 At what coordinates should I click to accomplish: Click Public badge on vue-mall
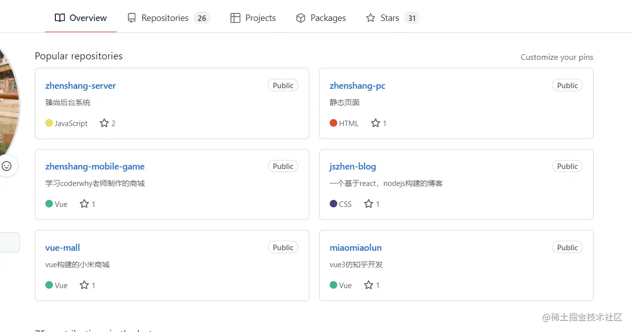point(283,247)
